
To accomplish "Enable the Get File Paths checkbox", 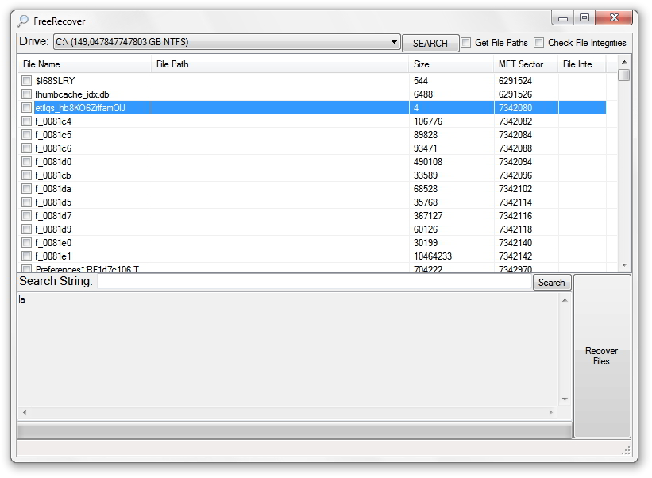I will [x=466, y=43].
